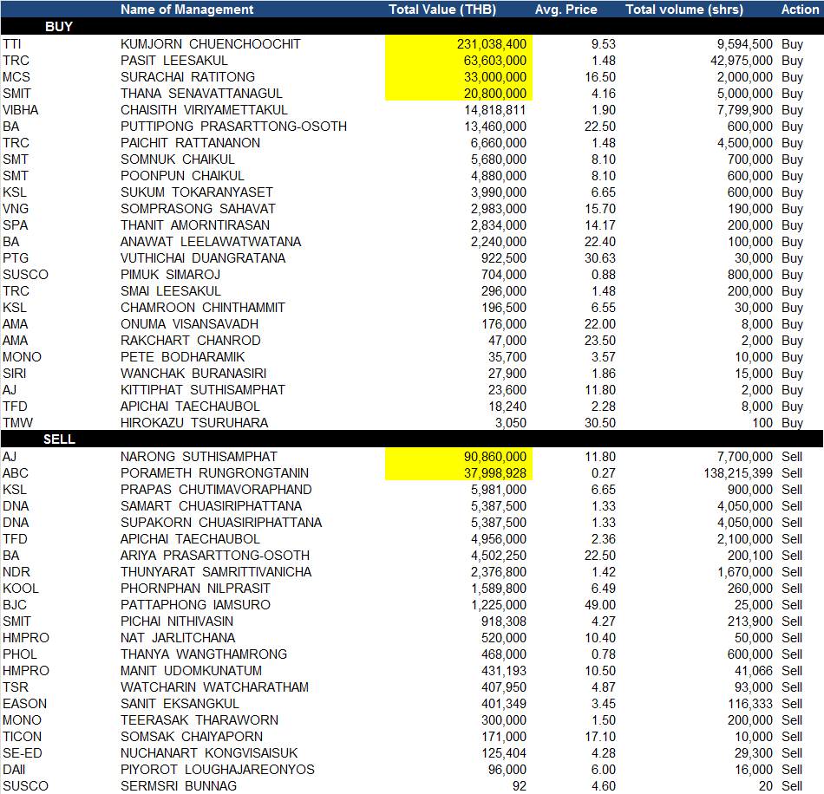Select name SERMSRI BUNNAG
824x794 pixels.
(x=178, y=785)
